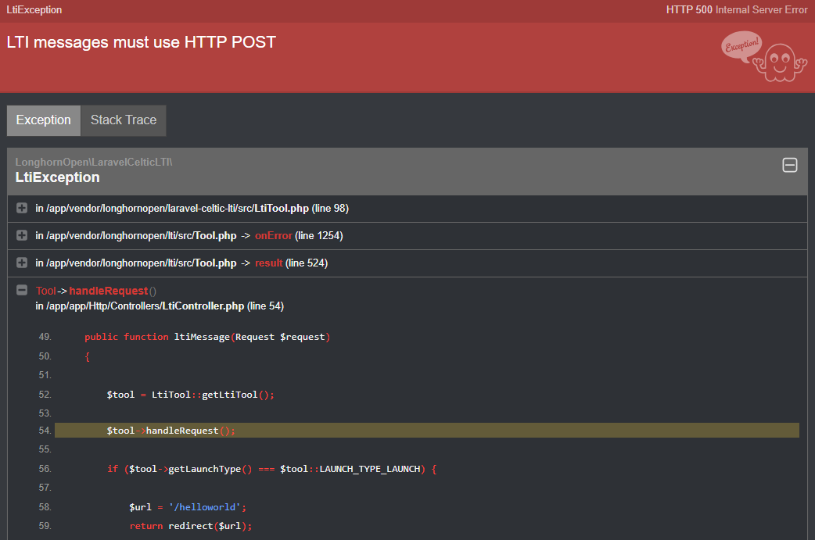The image size is (815, 540).
Task: Expand the Tool.php onError stack frame
Action: [21, 235]
